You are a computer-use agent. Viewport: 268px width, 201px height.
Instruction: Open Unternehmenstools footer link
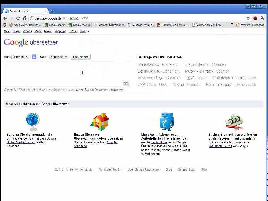click(79, 169)
